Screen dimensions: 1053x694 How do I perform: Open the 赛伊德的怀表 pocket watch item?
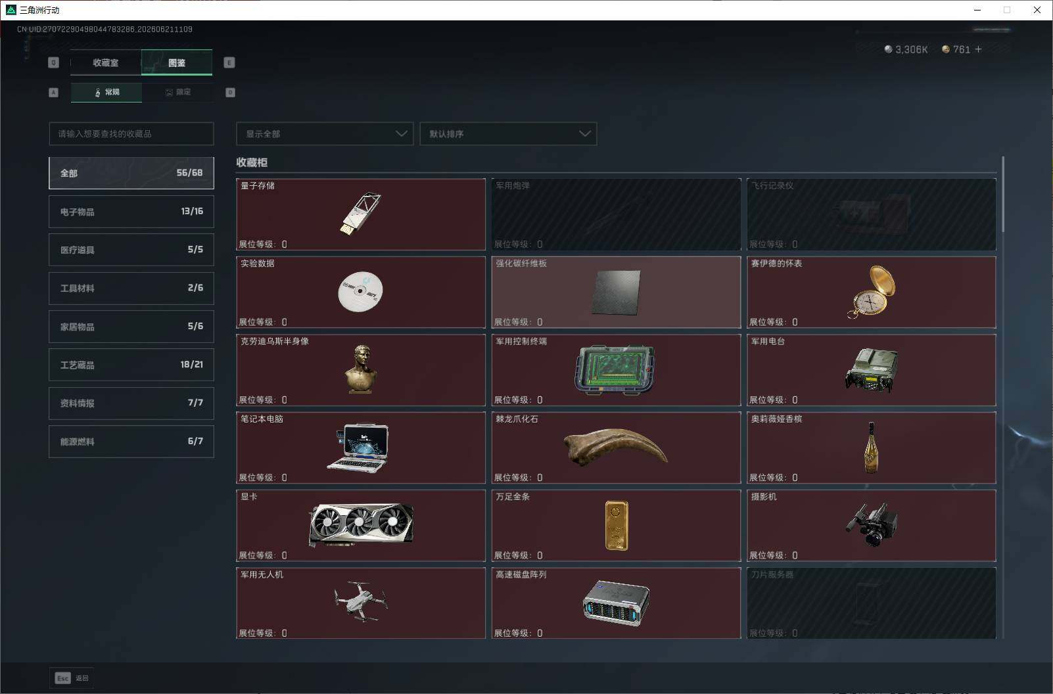click(872, 292)
